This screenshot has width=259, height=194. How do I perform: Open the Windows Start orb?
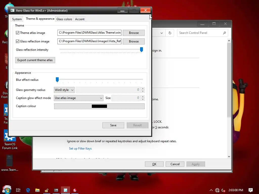[7, 189]
